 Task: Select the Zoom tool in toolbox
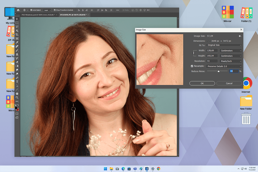click(x=17, y=97)
